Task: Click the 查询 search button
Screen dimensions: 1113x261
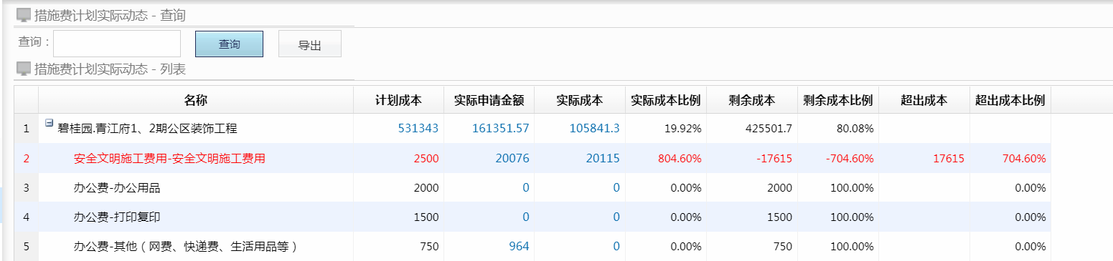Action: tap(229, 44)
